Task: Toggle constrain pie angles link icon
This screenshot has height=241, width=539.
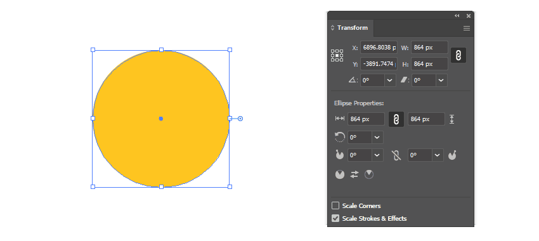Action: click(x=396, y=155)
